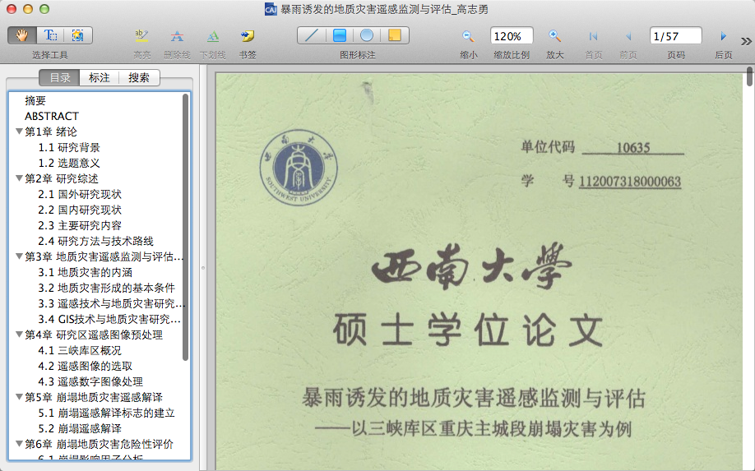Select the area snapshot selection tool
This screenshot has width=755, height=471.
78,35
